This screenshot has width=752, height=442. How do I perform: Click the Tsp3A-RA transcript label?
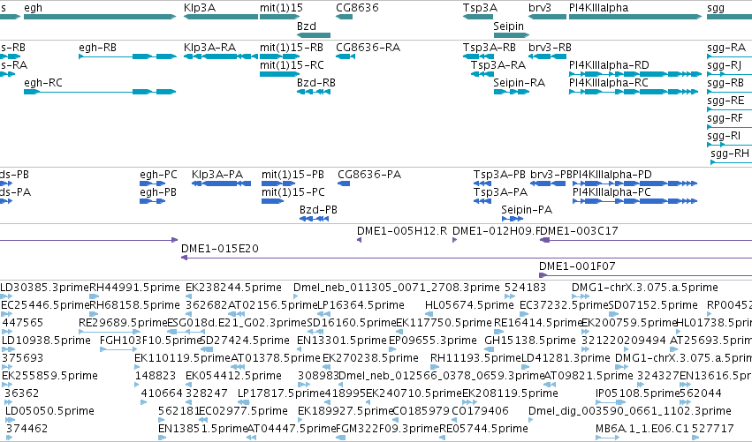click(x=498, y=65)
